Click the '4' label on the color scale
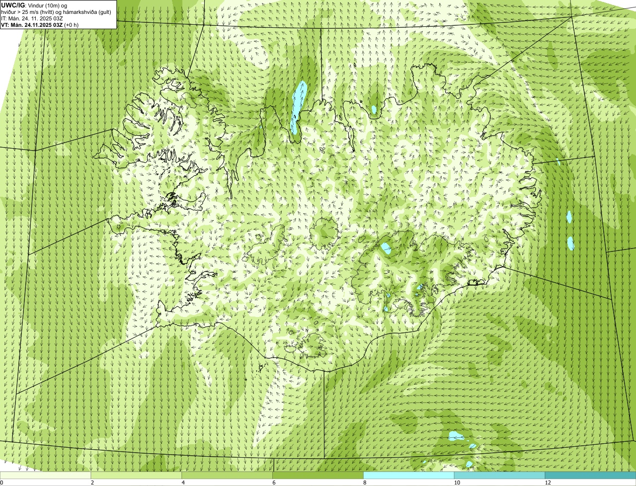This screenshot has width=636, height=486. coord(183,483)
